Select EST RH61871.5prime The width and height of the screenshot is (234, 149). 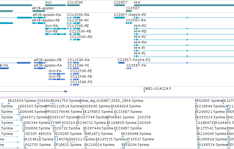(98, 134)
